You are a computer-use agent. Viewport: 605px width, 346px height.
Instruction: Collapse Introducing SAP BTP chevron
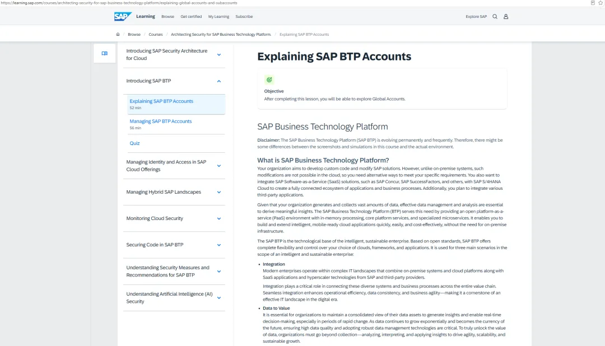click(219, 81)
